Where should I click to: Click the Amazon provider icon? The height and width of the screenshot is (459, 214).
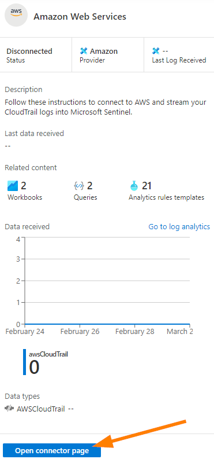pyautogui.click(x=84, y=52)
